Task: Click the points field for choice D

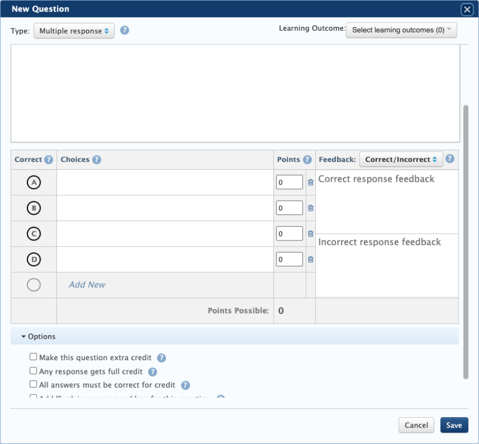Action: [289, 259]
